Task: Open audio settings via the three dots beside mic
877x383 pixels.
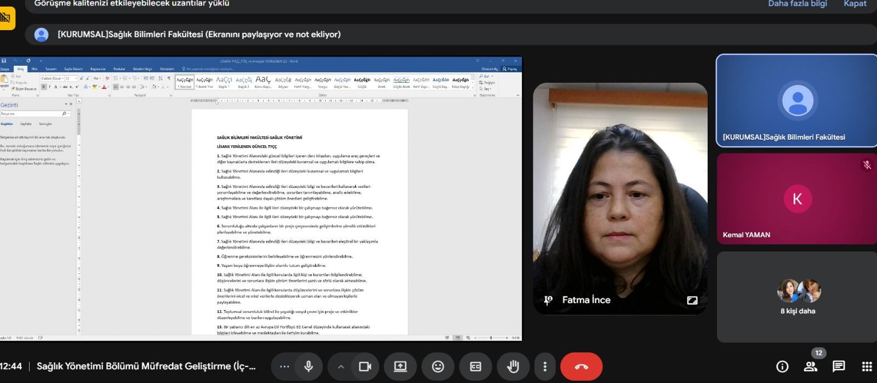Action: pyautogui.click(x=284, y=367)
